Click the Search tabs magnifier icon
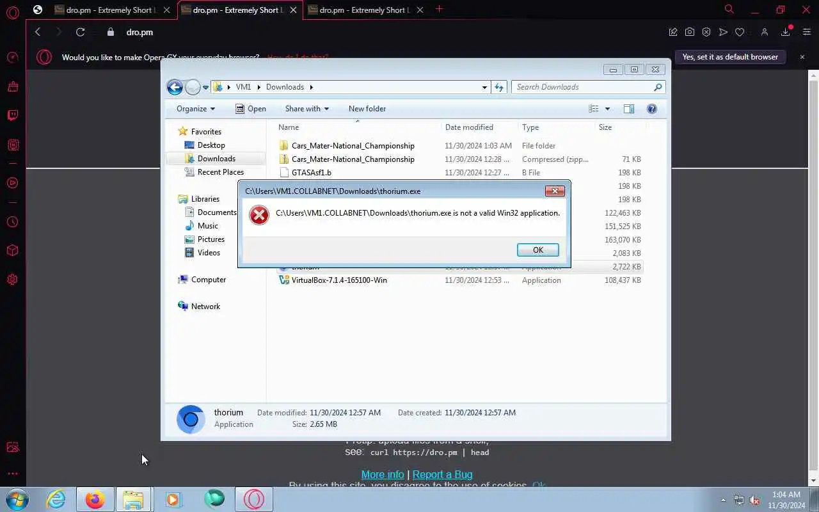This screenshot has height=512, width=819. 729,9
